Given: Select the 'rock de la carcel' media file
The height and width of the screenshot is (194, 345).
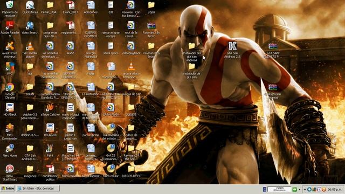Looking at the screenshot, I should pos(131,29).
